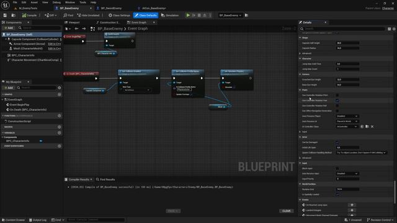397x223 pixels.
Task: Open the Edit menu
Action: coord(24,2)
